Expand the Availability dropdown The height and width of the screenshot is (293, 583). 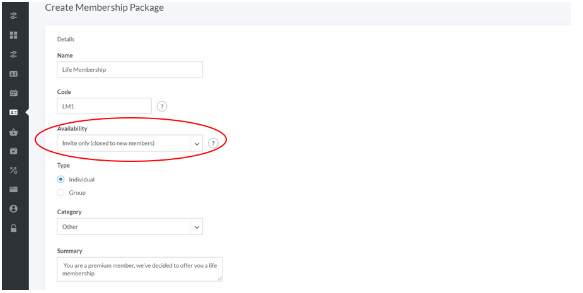pos(130,143)
